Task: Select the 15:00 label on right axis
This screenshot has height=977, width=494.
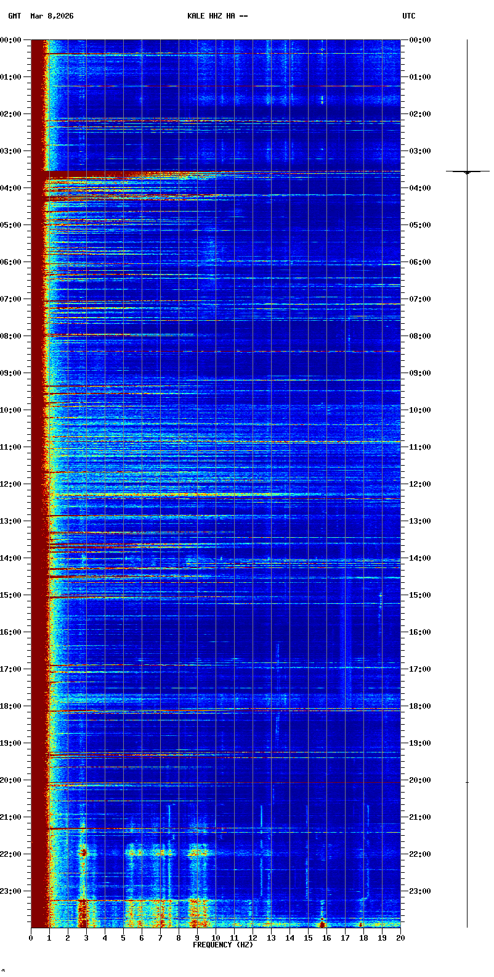Action: coord(420,595)
